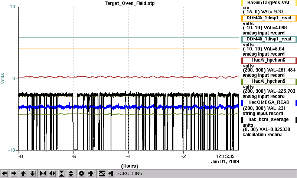Select the HaGenTargPos.VAL curve legend entry
The width and height of the screenshot is (297, 178).
(x=269, y=3)
